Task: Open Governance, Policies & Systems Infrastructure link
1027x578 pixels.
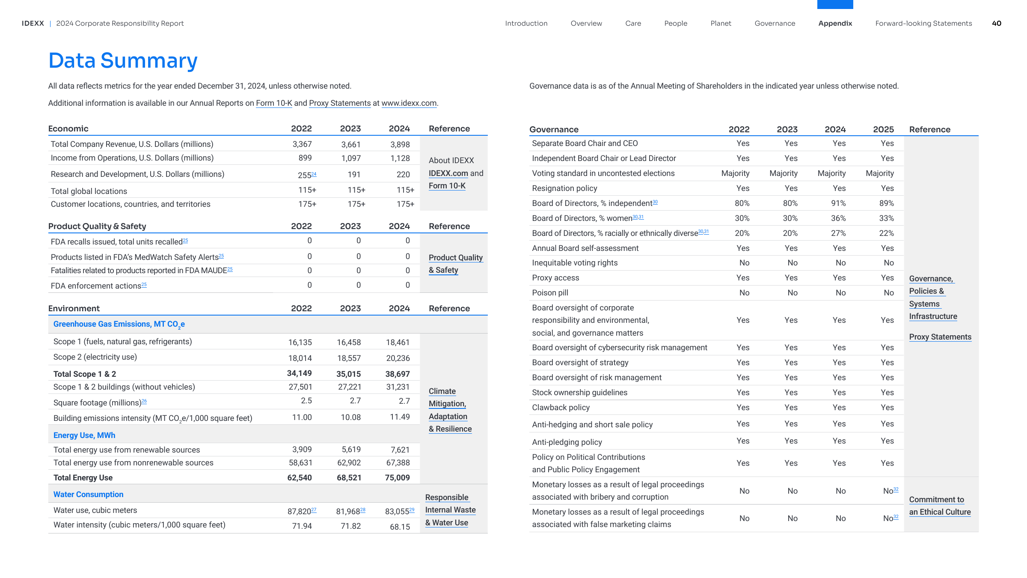Action: (x=933, y=298)
